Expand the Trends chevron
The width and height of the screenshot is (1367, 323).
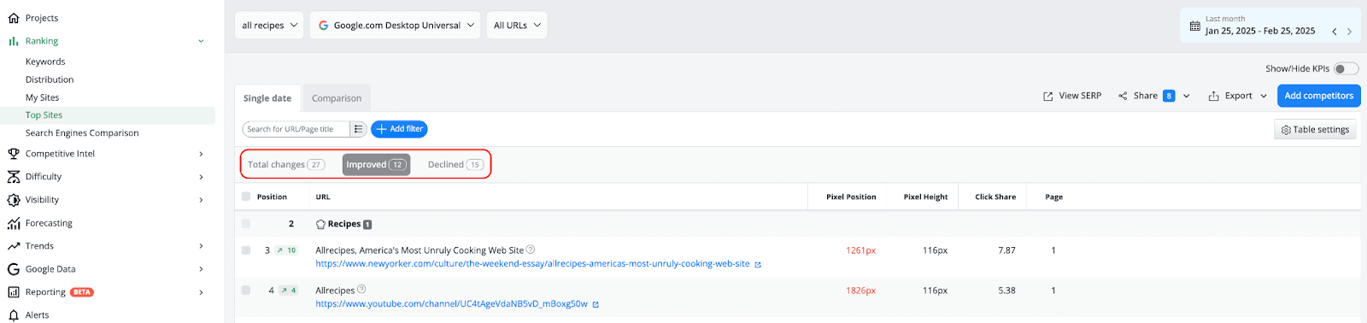202,246
